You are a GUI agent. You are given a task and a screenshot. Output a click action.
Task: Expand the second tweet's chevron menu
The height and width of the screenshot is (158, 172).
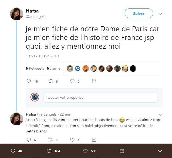[160, 115]
